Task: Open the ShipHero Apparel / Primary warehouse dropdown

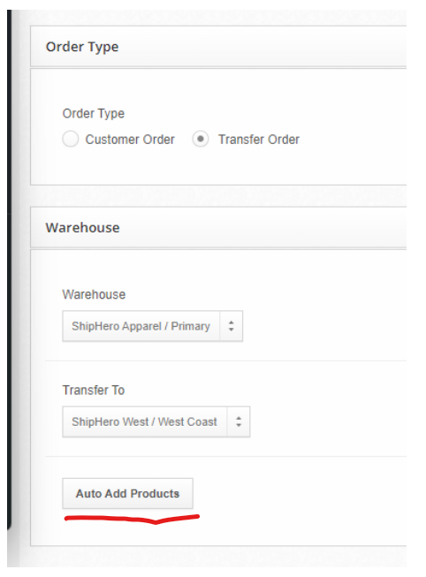Action: pyautogui.click(x=152, y=326)
